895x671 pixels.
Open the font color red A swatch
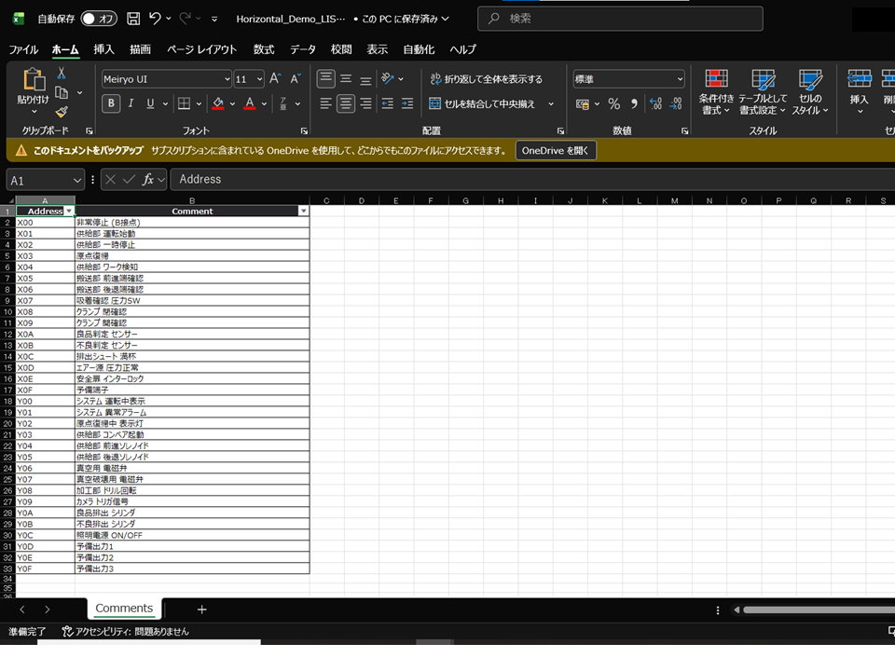click(x=250, y=103)
